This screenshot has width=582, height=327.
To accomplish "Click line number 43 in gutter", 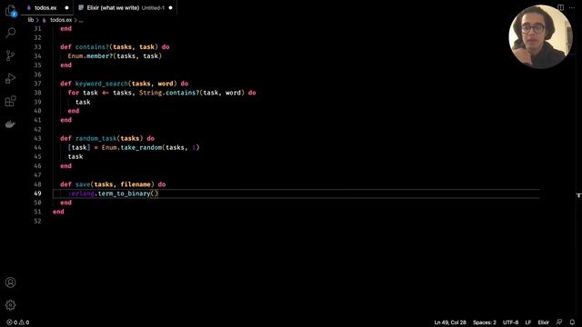I will tap(37, 138).
